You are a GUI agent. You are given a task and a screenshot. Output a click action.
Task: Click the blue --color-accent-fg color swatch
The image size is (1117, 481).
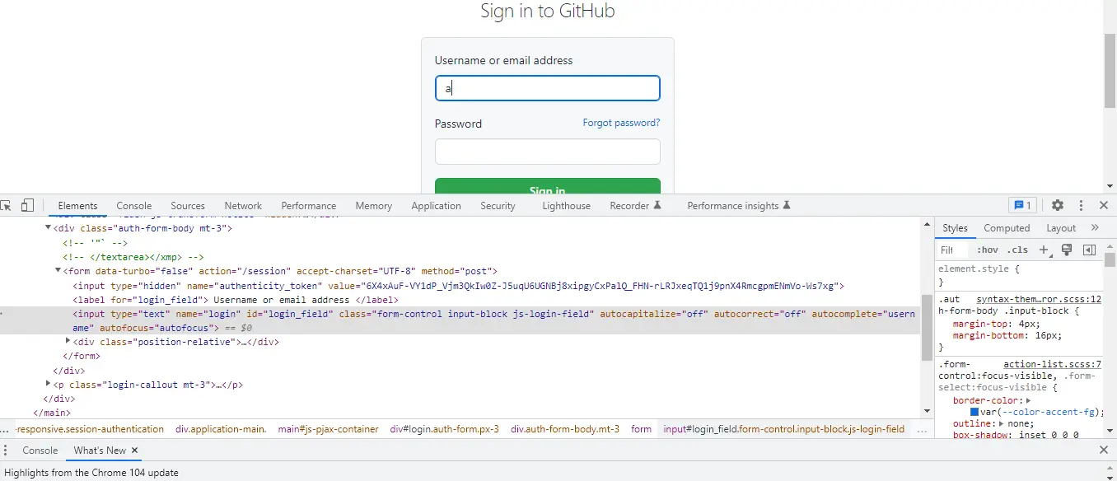974,412
